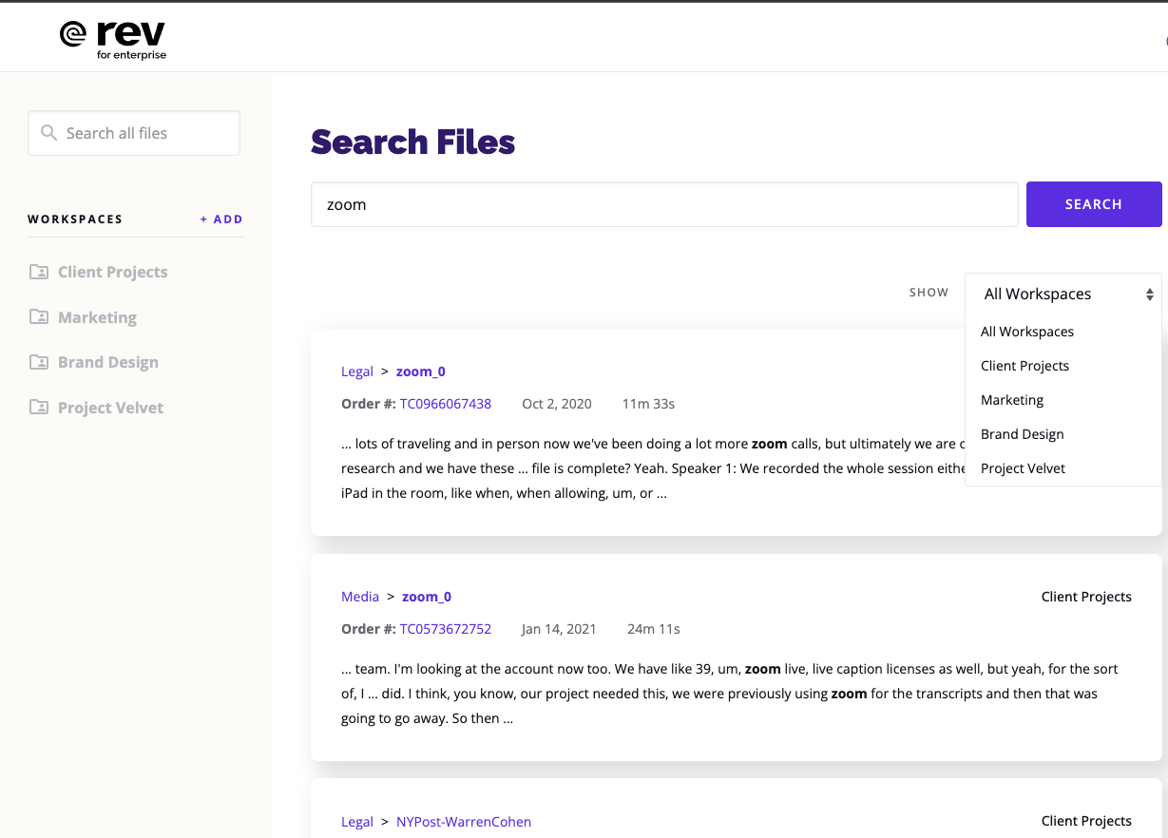Open the Legal folder link above TC0966067438
The width and height of the screenshot is (1168, 838).
[357, 371]
